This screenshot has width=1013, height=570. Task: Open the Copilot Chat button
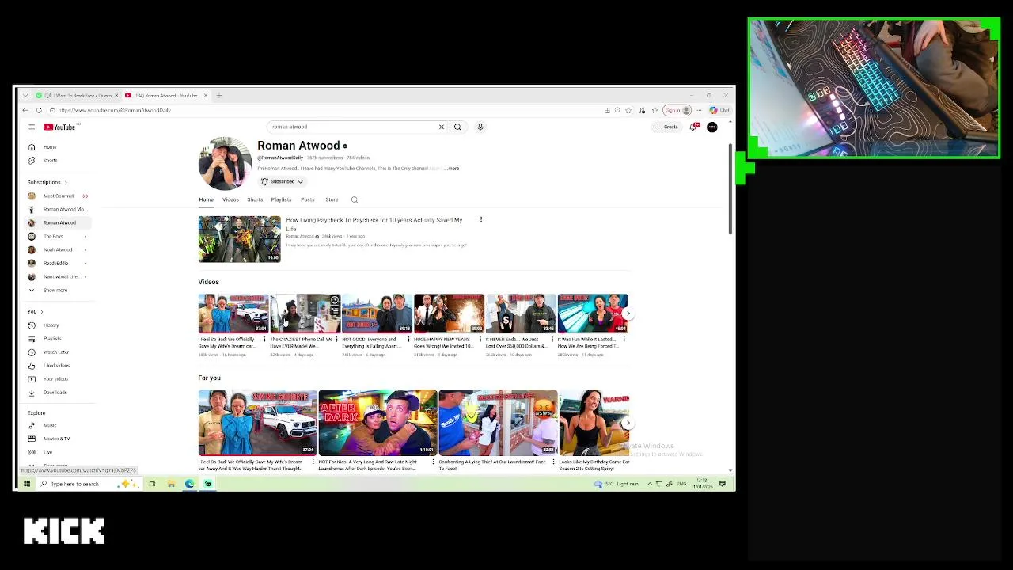[719, 110]
